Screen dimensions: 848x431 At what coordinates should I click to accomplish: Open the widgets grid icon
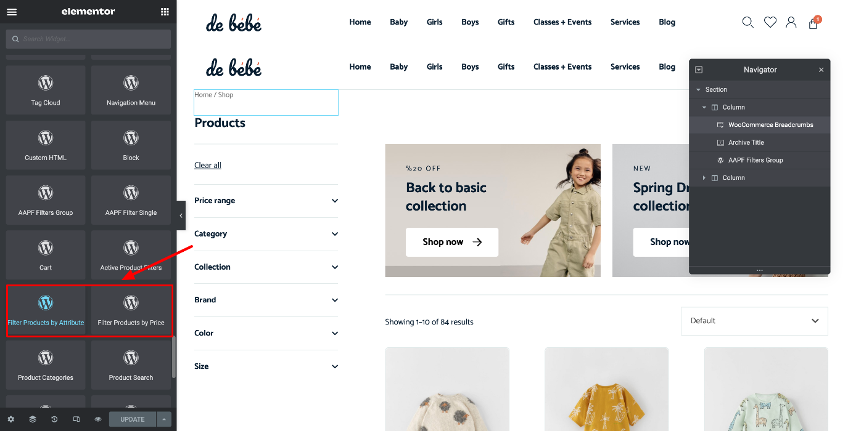click(165, 12)
